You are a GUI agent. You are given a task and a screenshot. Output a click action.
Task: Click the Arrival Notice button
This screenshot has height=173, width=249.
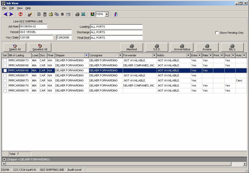click(182, 47)
